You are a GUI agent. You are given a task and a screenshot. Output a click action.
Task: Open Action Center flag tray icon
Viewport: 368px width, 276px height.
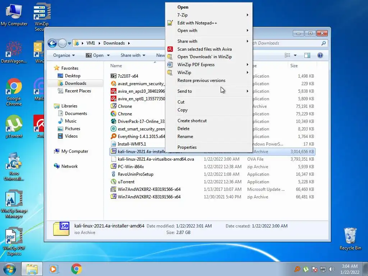(x=314, y=269)
